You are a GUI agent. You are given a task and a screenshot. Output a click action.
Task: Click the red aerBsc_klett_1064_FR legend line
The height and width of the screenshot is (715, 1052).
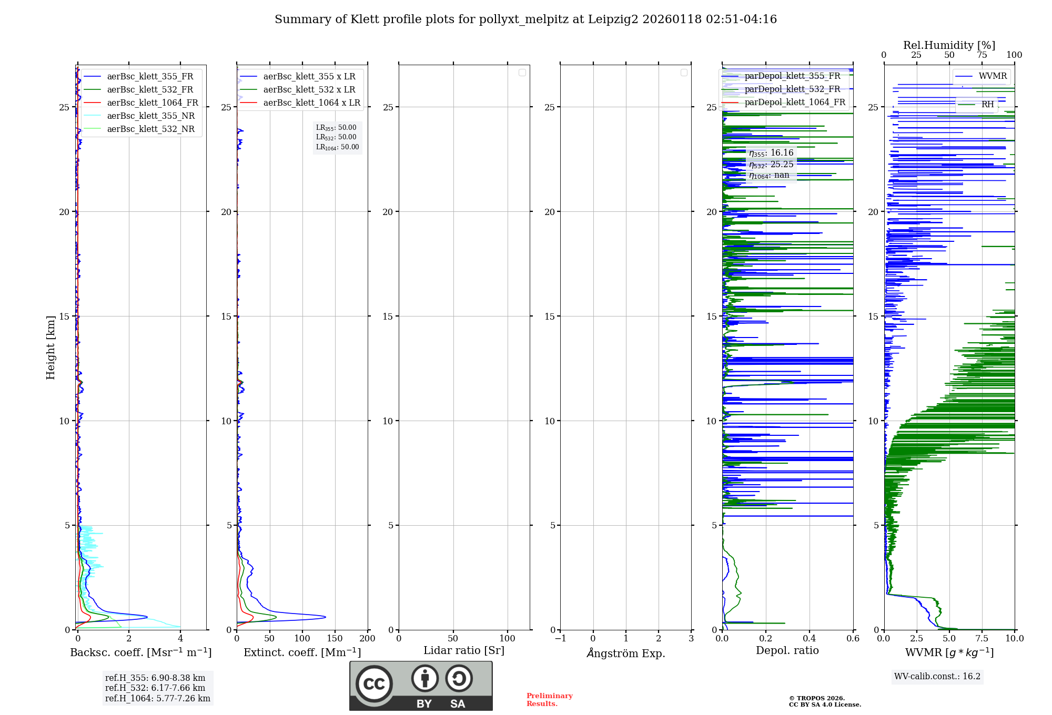[92, 103]
